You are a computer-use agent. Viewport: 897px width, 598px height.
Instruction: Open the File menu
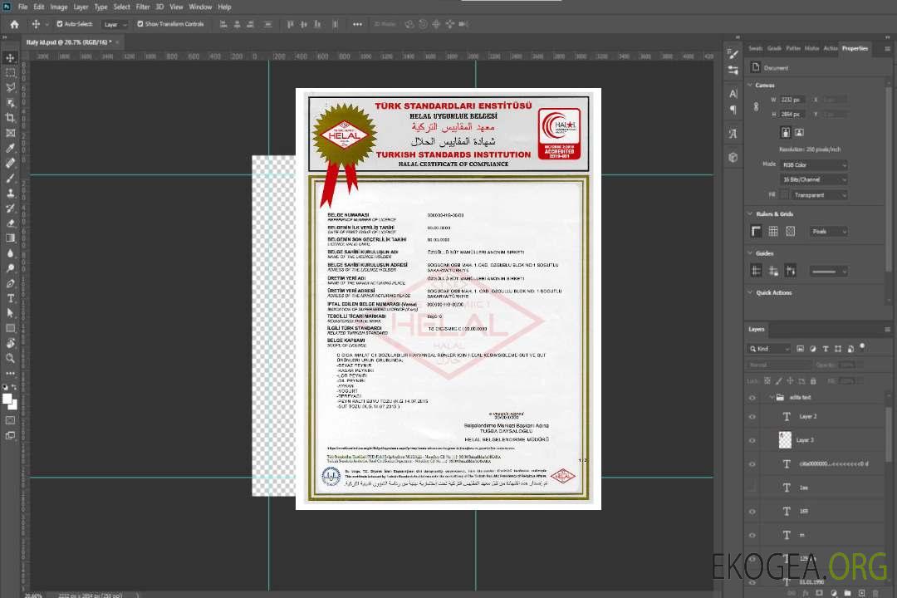tap(23, 7)
